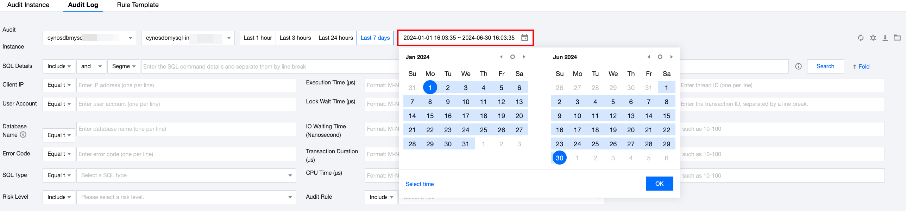Select the Last 24 hours option

point(335,38)
